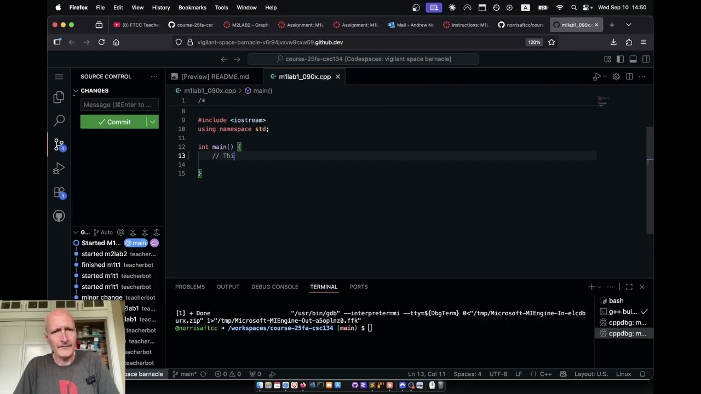Select the main branch badge in graph

pos(136,243)
